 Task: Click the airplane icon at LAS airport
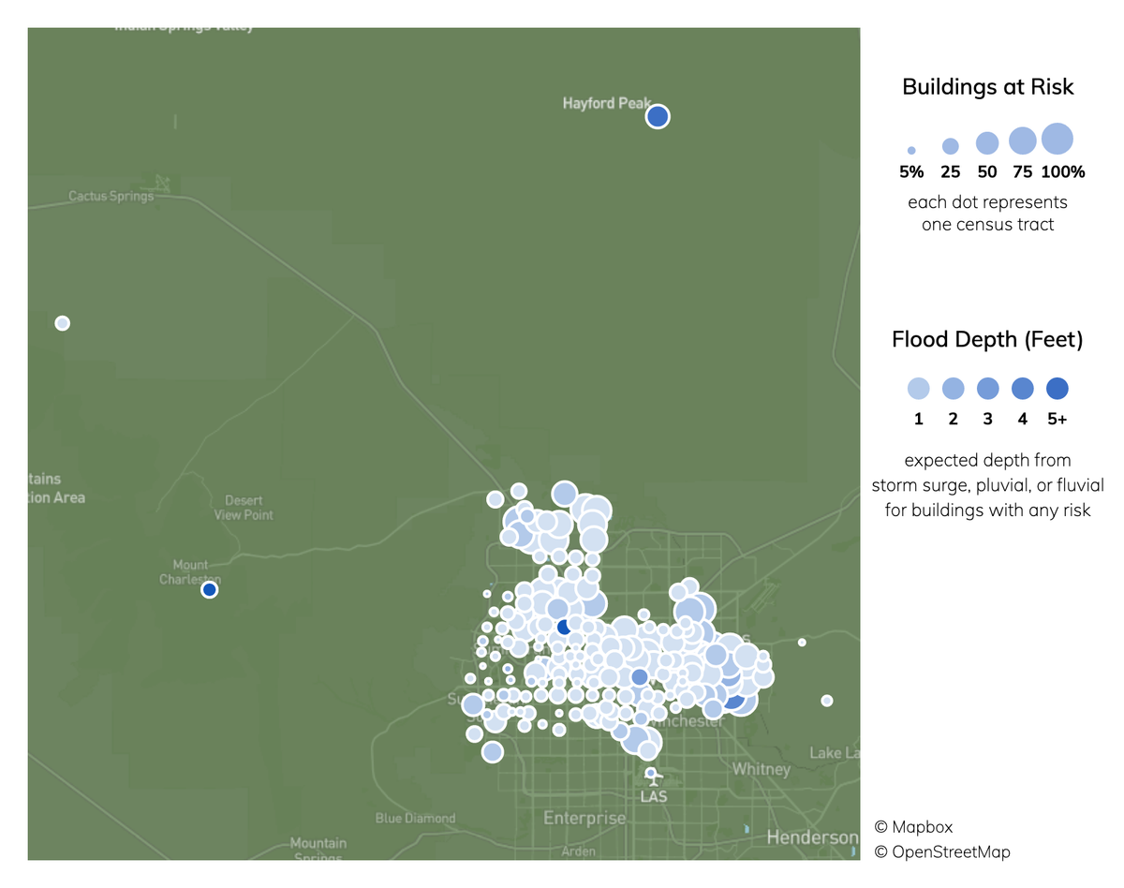[653, 776]
